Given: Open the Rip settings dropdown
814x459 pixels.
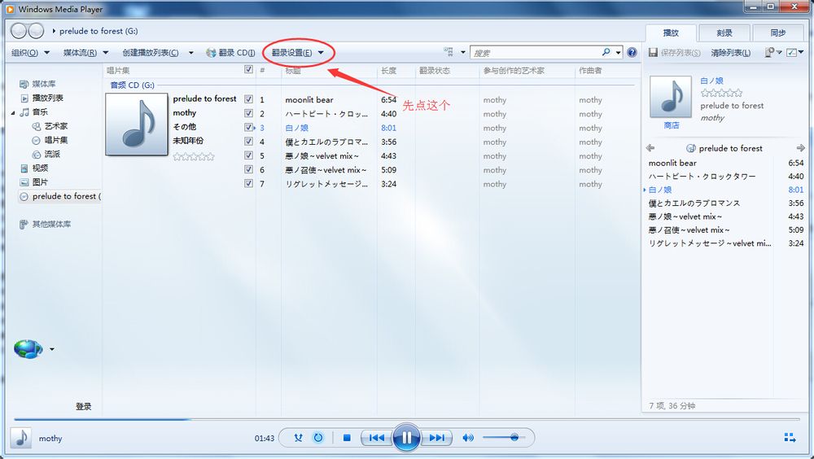Looking at the screenshot, I should pyautogui.click(x=297, y=52).
